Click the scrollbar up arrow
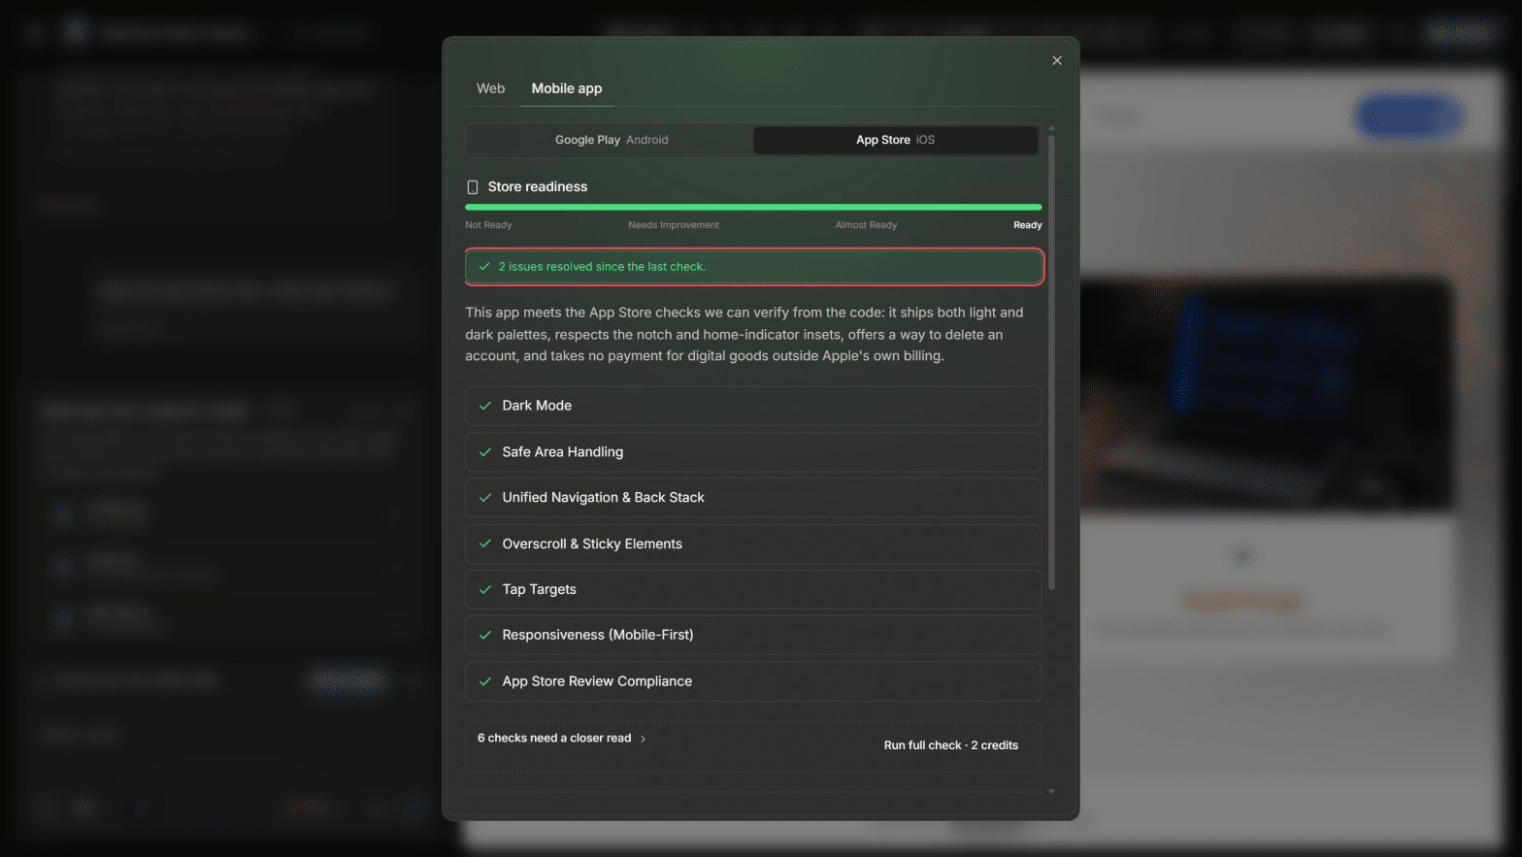 (x=1051, y=128)
